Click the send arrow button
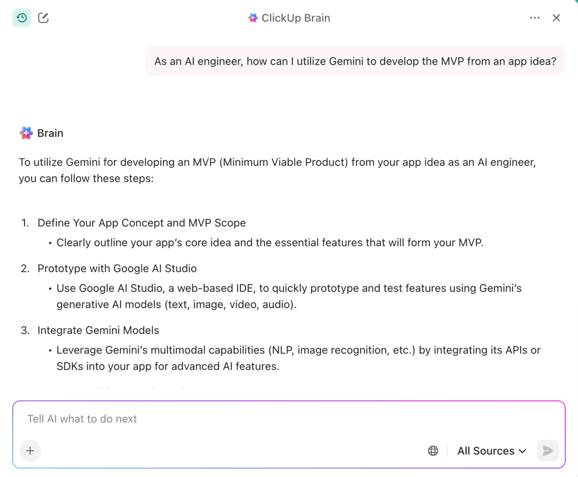578x477 pixels. (x=548, y=451)
